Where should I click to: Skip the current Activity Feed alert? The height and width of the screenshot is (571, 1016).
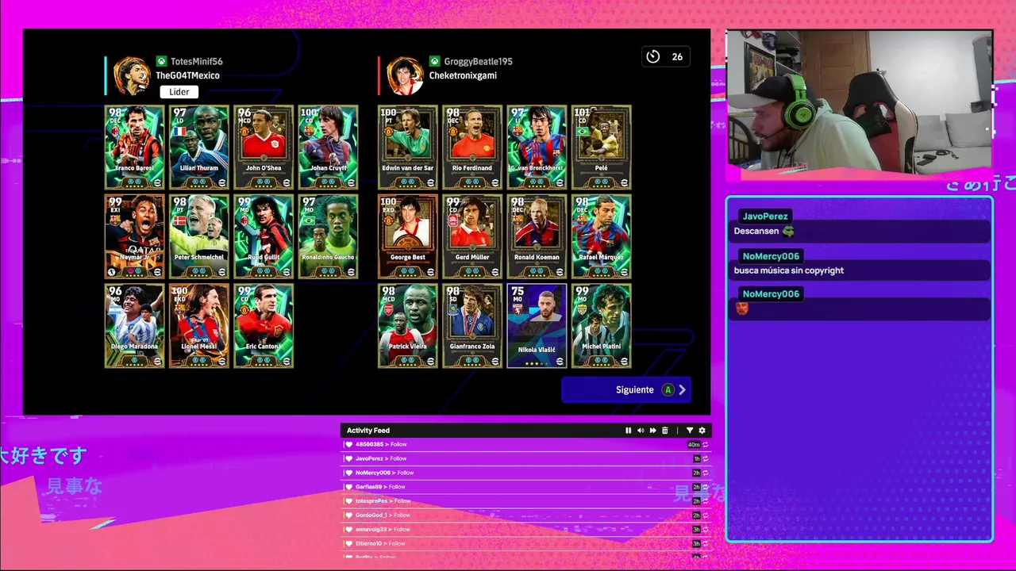[x=652, y=431]
